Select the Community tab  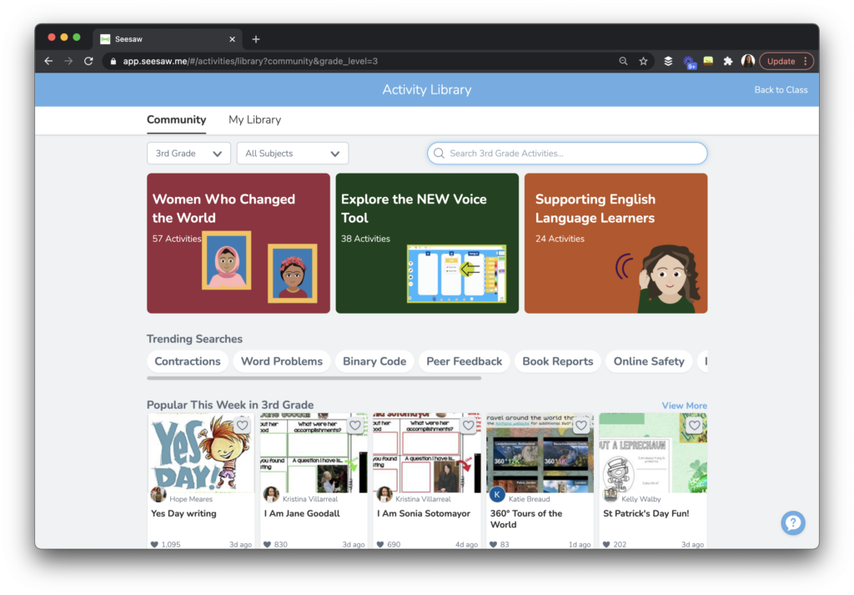[176, 119]
